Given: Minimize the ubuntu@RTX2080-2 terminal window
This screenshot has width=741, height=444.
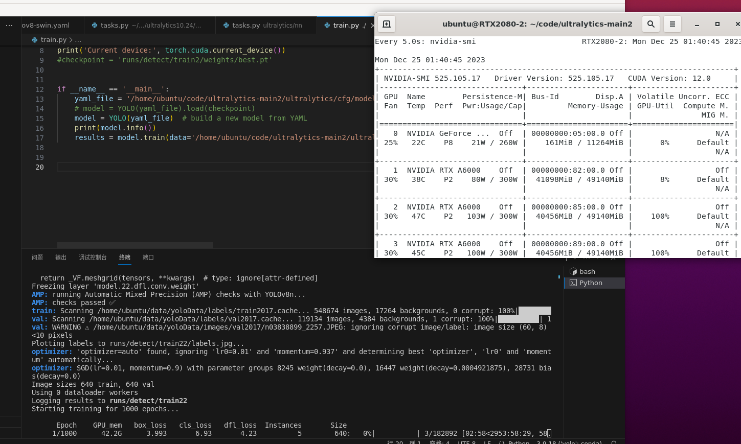Looking at the screenshot, I should tap(697, 24).
